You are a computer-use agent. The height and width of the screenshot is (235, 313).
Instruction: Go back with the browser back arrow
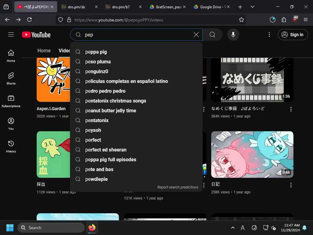tap(7, 20)
